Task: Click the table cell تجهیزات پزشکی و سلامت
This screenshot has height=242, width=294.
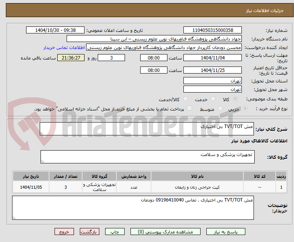Action: point(99,187)
